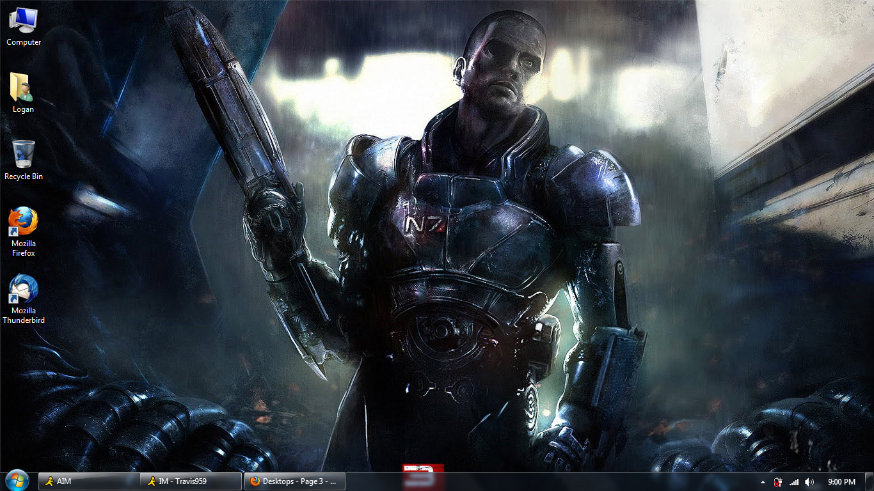This screenshot has width=874, height=491.
Task: Select the Mozilla Firefox shortcut
Action: (x=24, y=232)
